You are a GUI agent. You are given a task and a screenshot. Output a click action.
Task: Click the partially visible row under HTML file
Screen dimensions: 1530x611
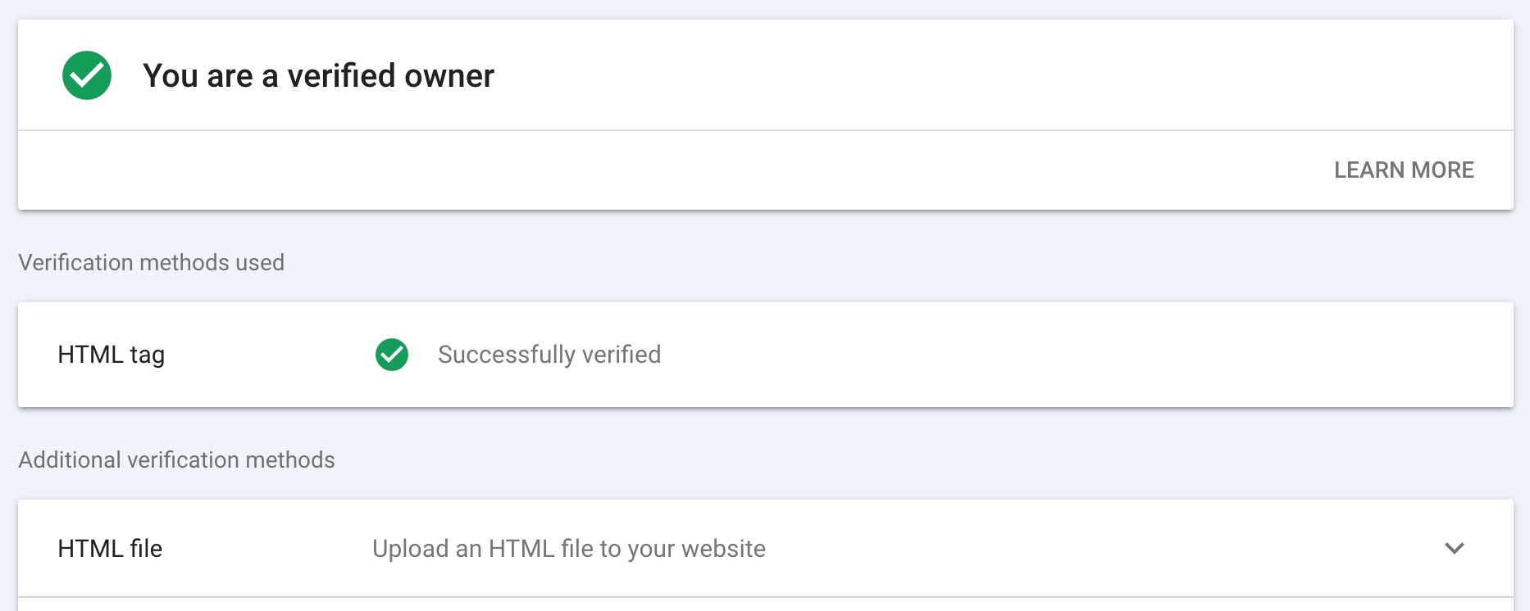(x=766, y=604)
